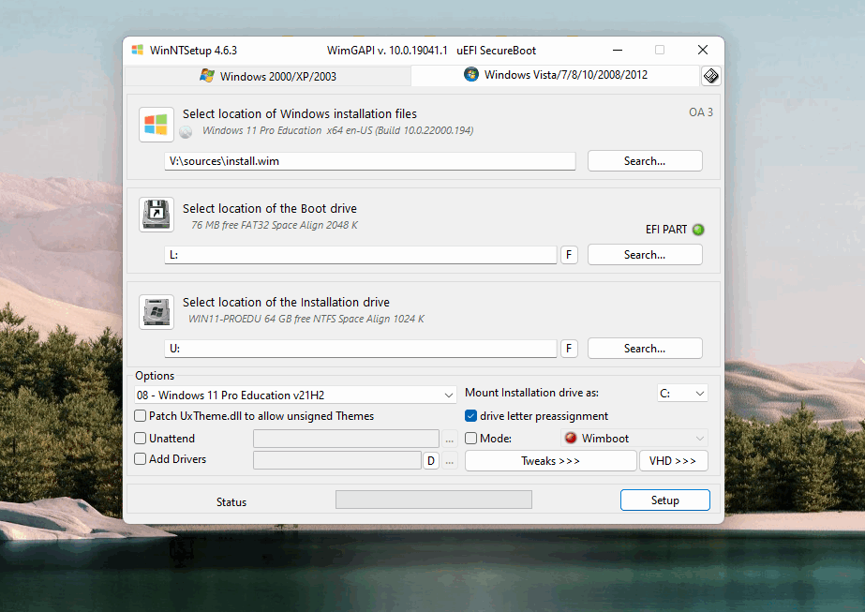
Task: Minimize the WinNTSetup window
Action: 618,51
